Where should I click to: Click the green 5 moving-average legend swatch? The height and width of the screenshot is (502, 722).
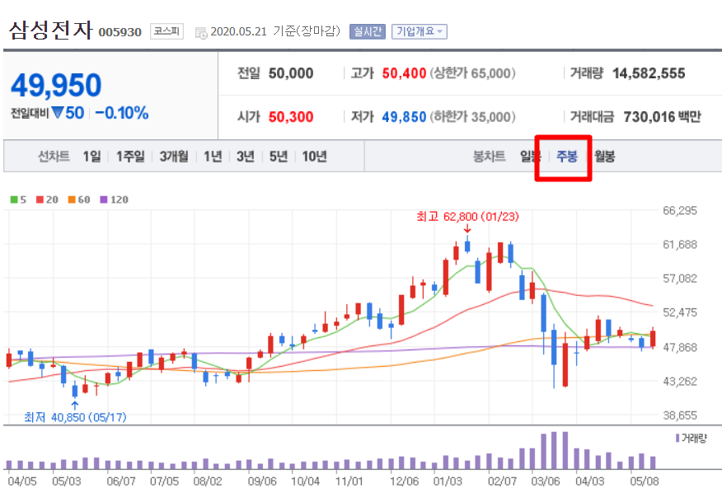click(x=14, y=199)
